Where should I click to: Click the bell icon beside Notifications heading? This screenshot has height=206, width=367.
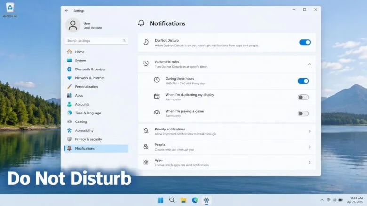click(x=141, y=23)
